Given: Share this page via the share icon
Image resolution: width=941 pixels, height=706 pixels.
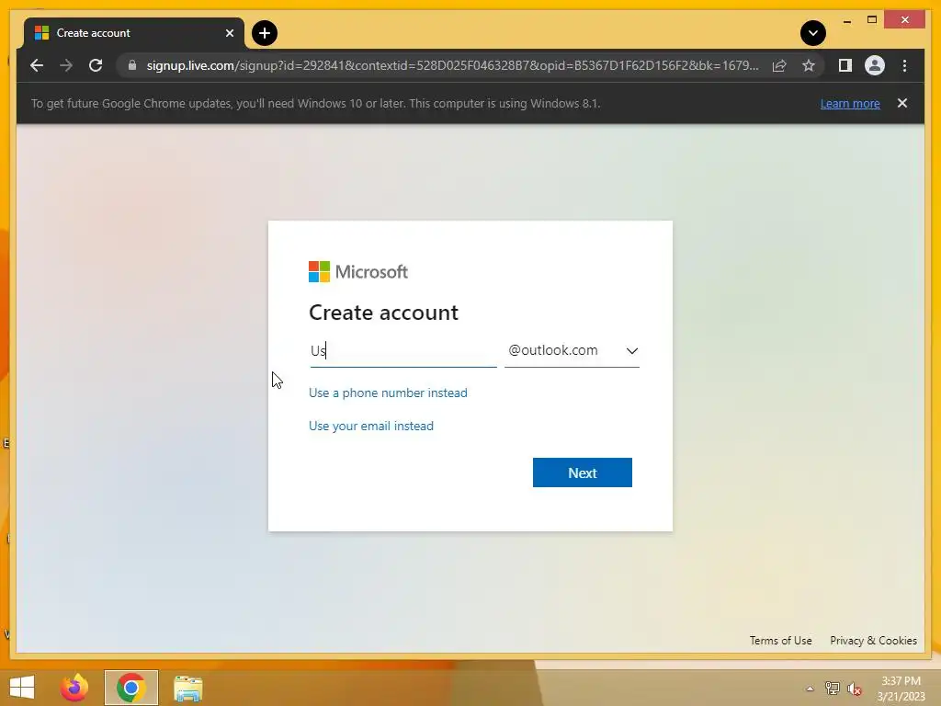Looking at the screenshot, I should tap(779, 65).
